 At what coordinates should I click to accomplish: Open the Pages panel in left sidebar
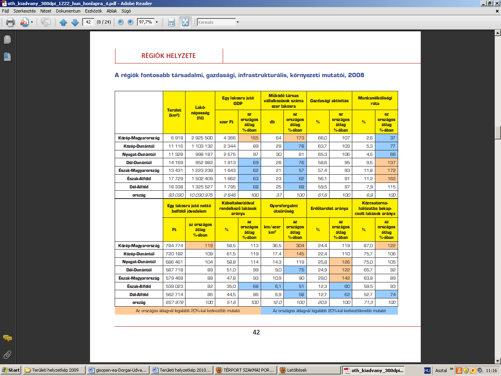click(7, 40)
